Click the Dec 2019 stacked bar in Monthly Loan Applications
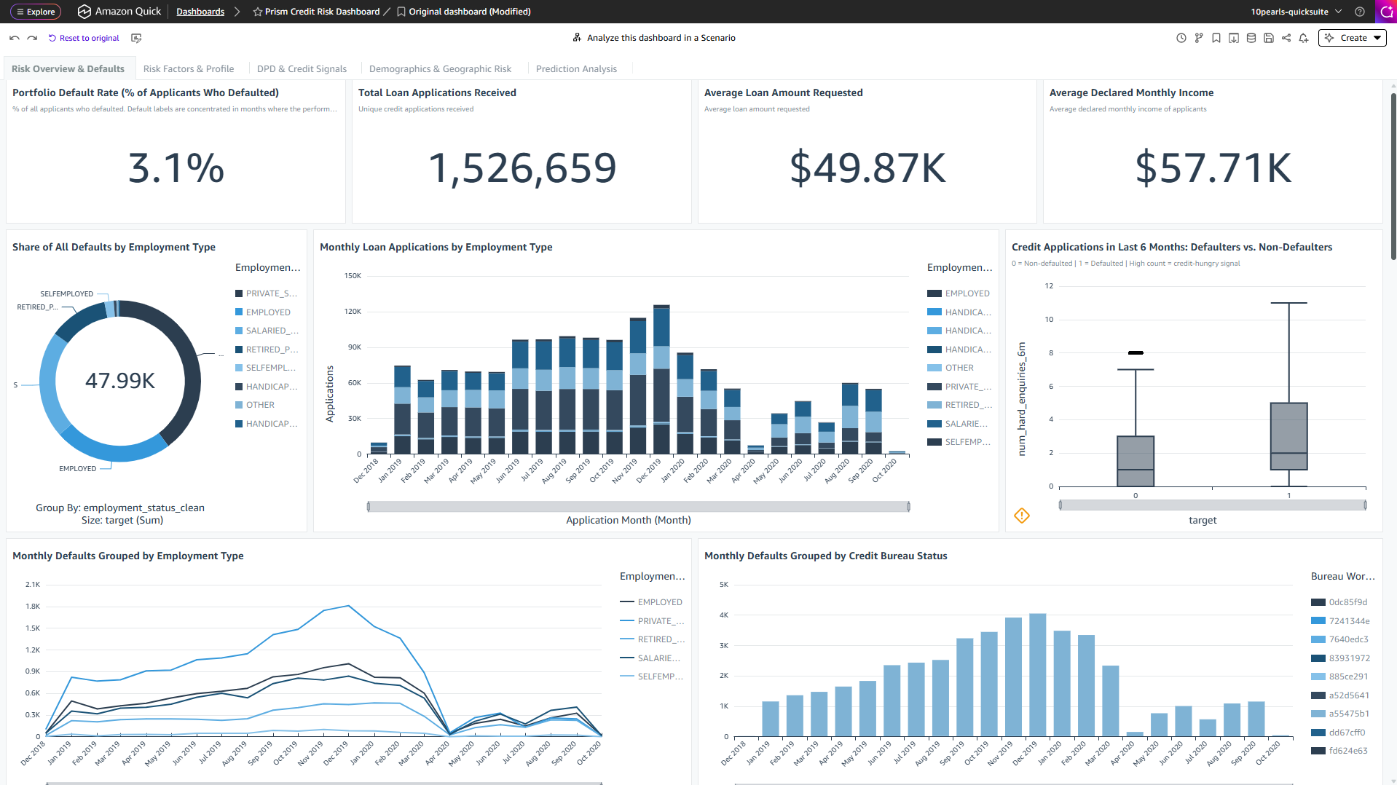 coord(661,379)
